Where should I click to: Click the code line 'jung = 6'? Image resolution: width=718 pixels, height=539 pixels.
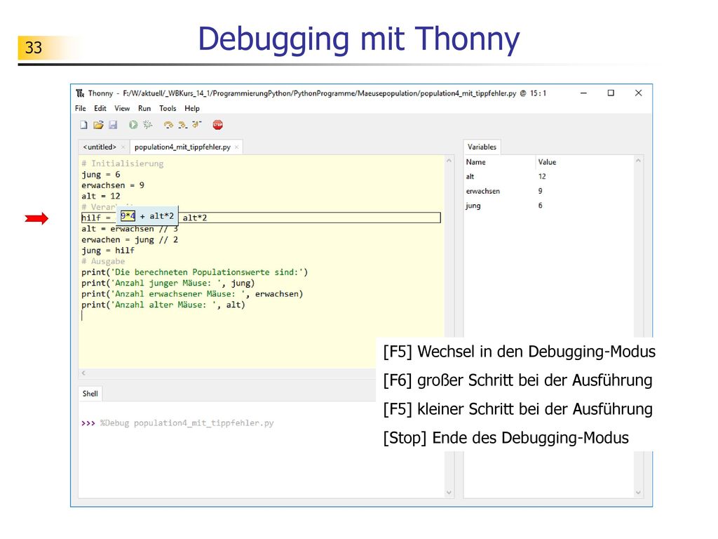tap(101, 175)
